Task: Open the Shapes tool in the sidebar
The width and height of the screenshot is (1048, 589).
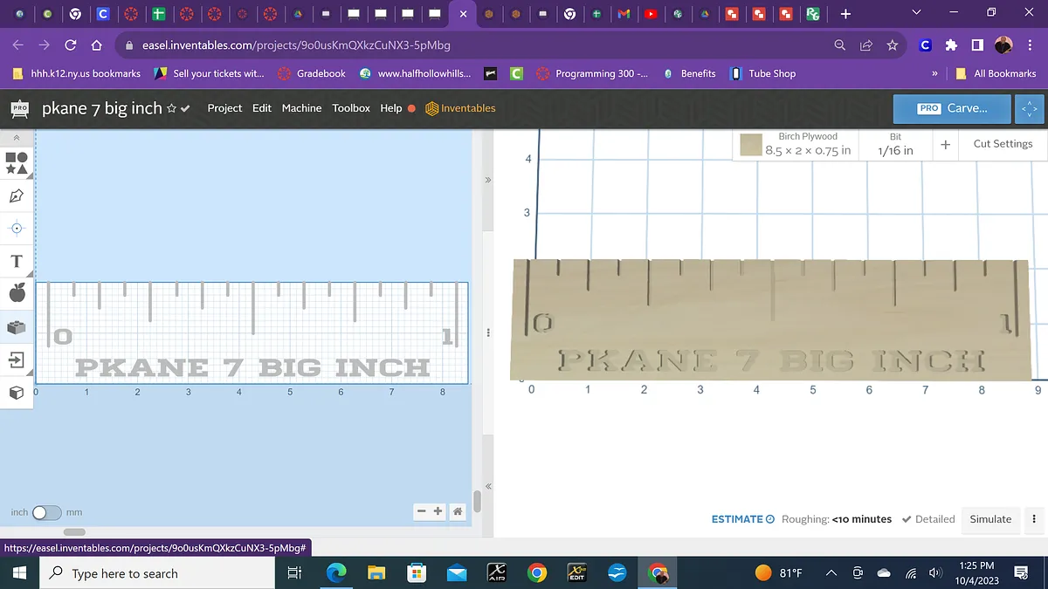Action: [x=17, y=162]
